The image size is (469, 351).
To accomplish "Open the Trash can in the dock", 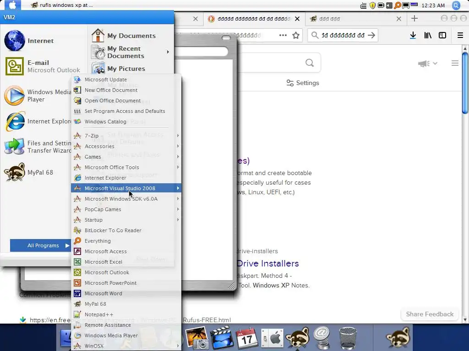I will click(348, 338).
